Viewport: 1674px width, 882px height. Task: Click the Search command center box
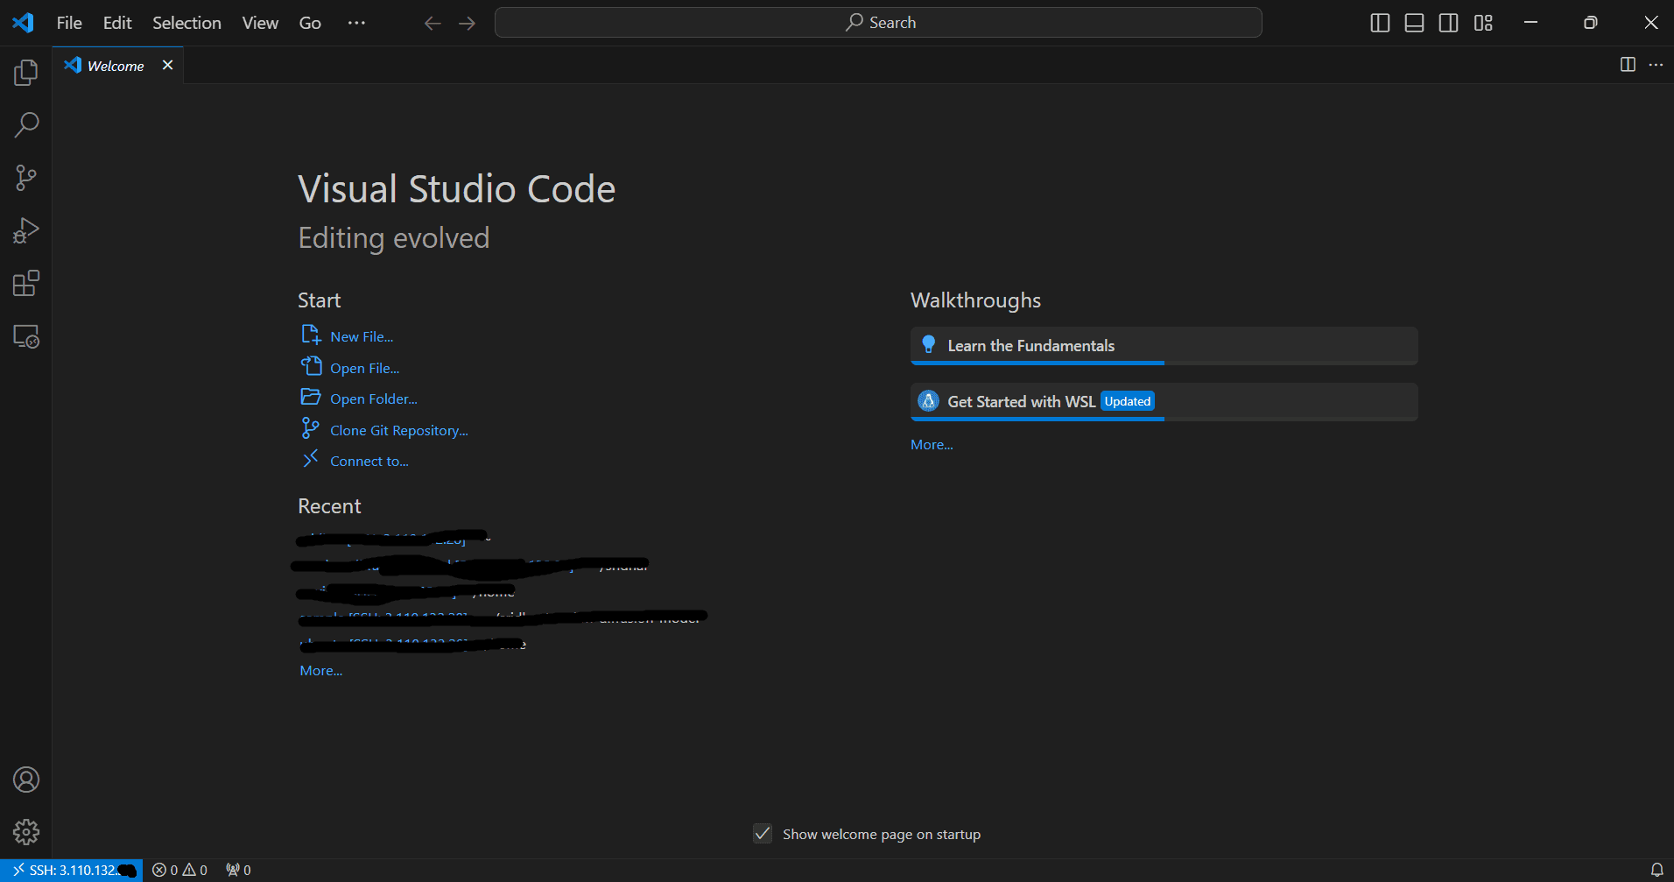click(878, 23)
